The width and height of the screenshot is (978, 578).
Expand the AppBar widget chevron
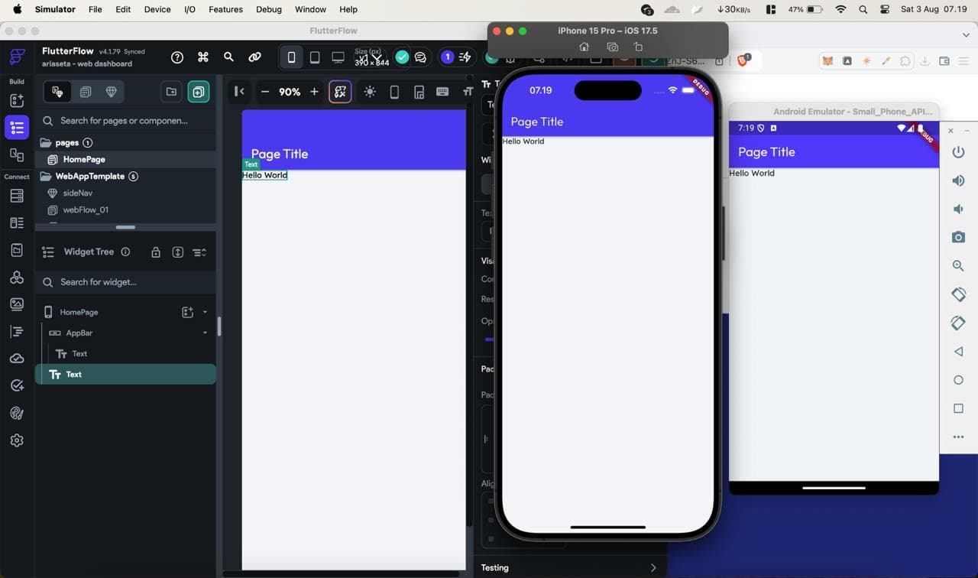(205, 333)
